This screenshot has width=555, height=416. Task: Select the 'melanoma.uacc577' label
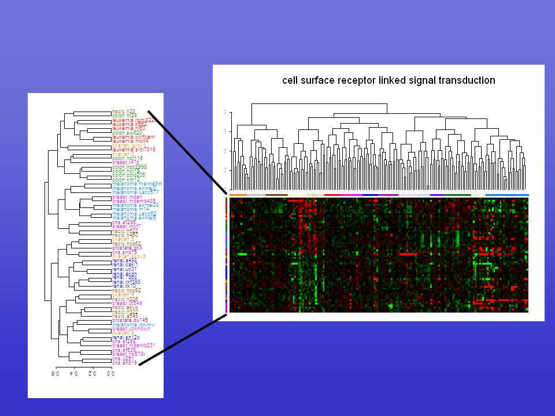135,192
